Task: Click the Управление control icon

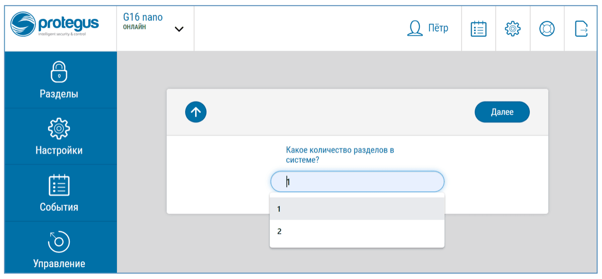Action: (x=59, y=242)
